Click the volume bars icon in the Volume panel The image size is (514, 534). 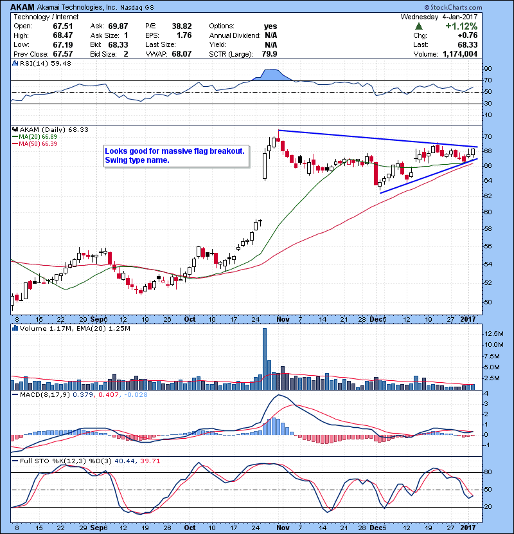(x=15, y=328)
